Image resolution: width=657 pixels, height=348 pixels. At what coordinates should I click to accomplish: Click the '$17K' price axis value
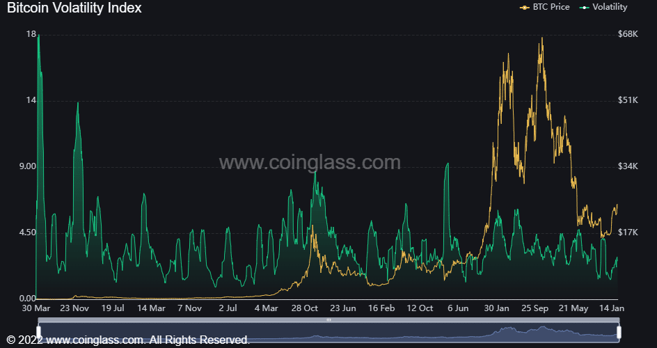[x=628, y=232]
